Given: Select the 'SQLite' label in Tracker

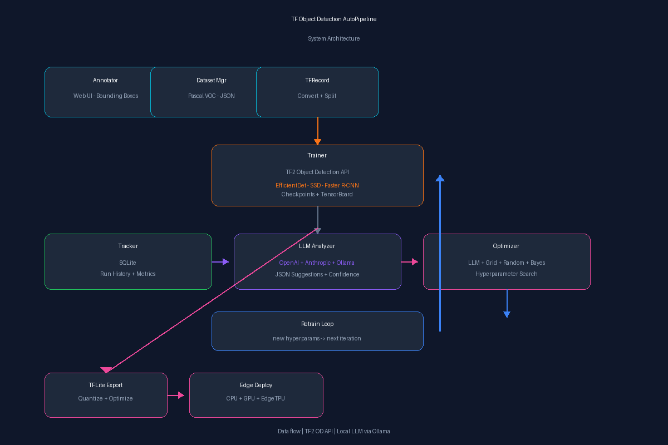Looking at the screenshot, I should (128, 263).
